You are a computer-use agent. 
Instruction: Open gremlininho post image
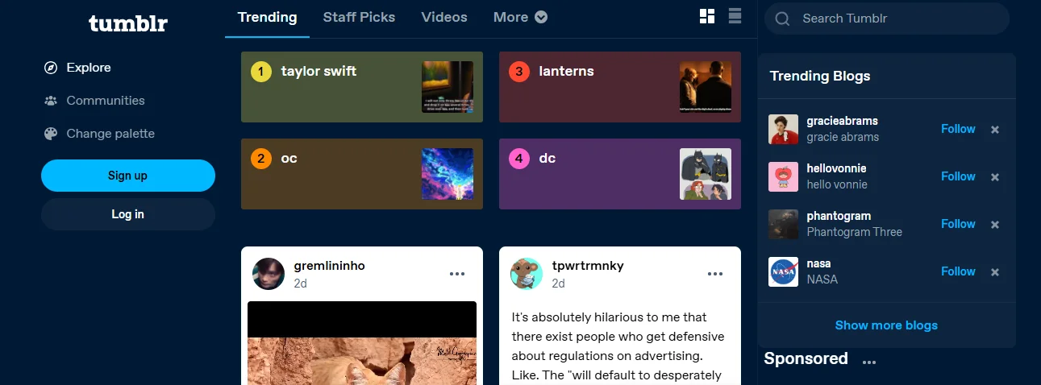[362, 343]
